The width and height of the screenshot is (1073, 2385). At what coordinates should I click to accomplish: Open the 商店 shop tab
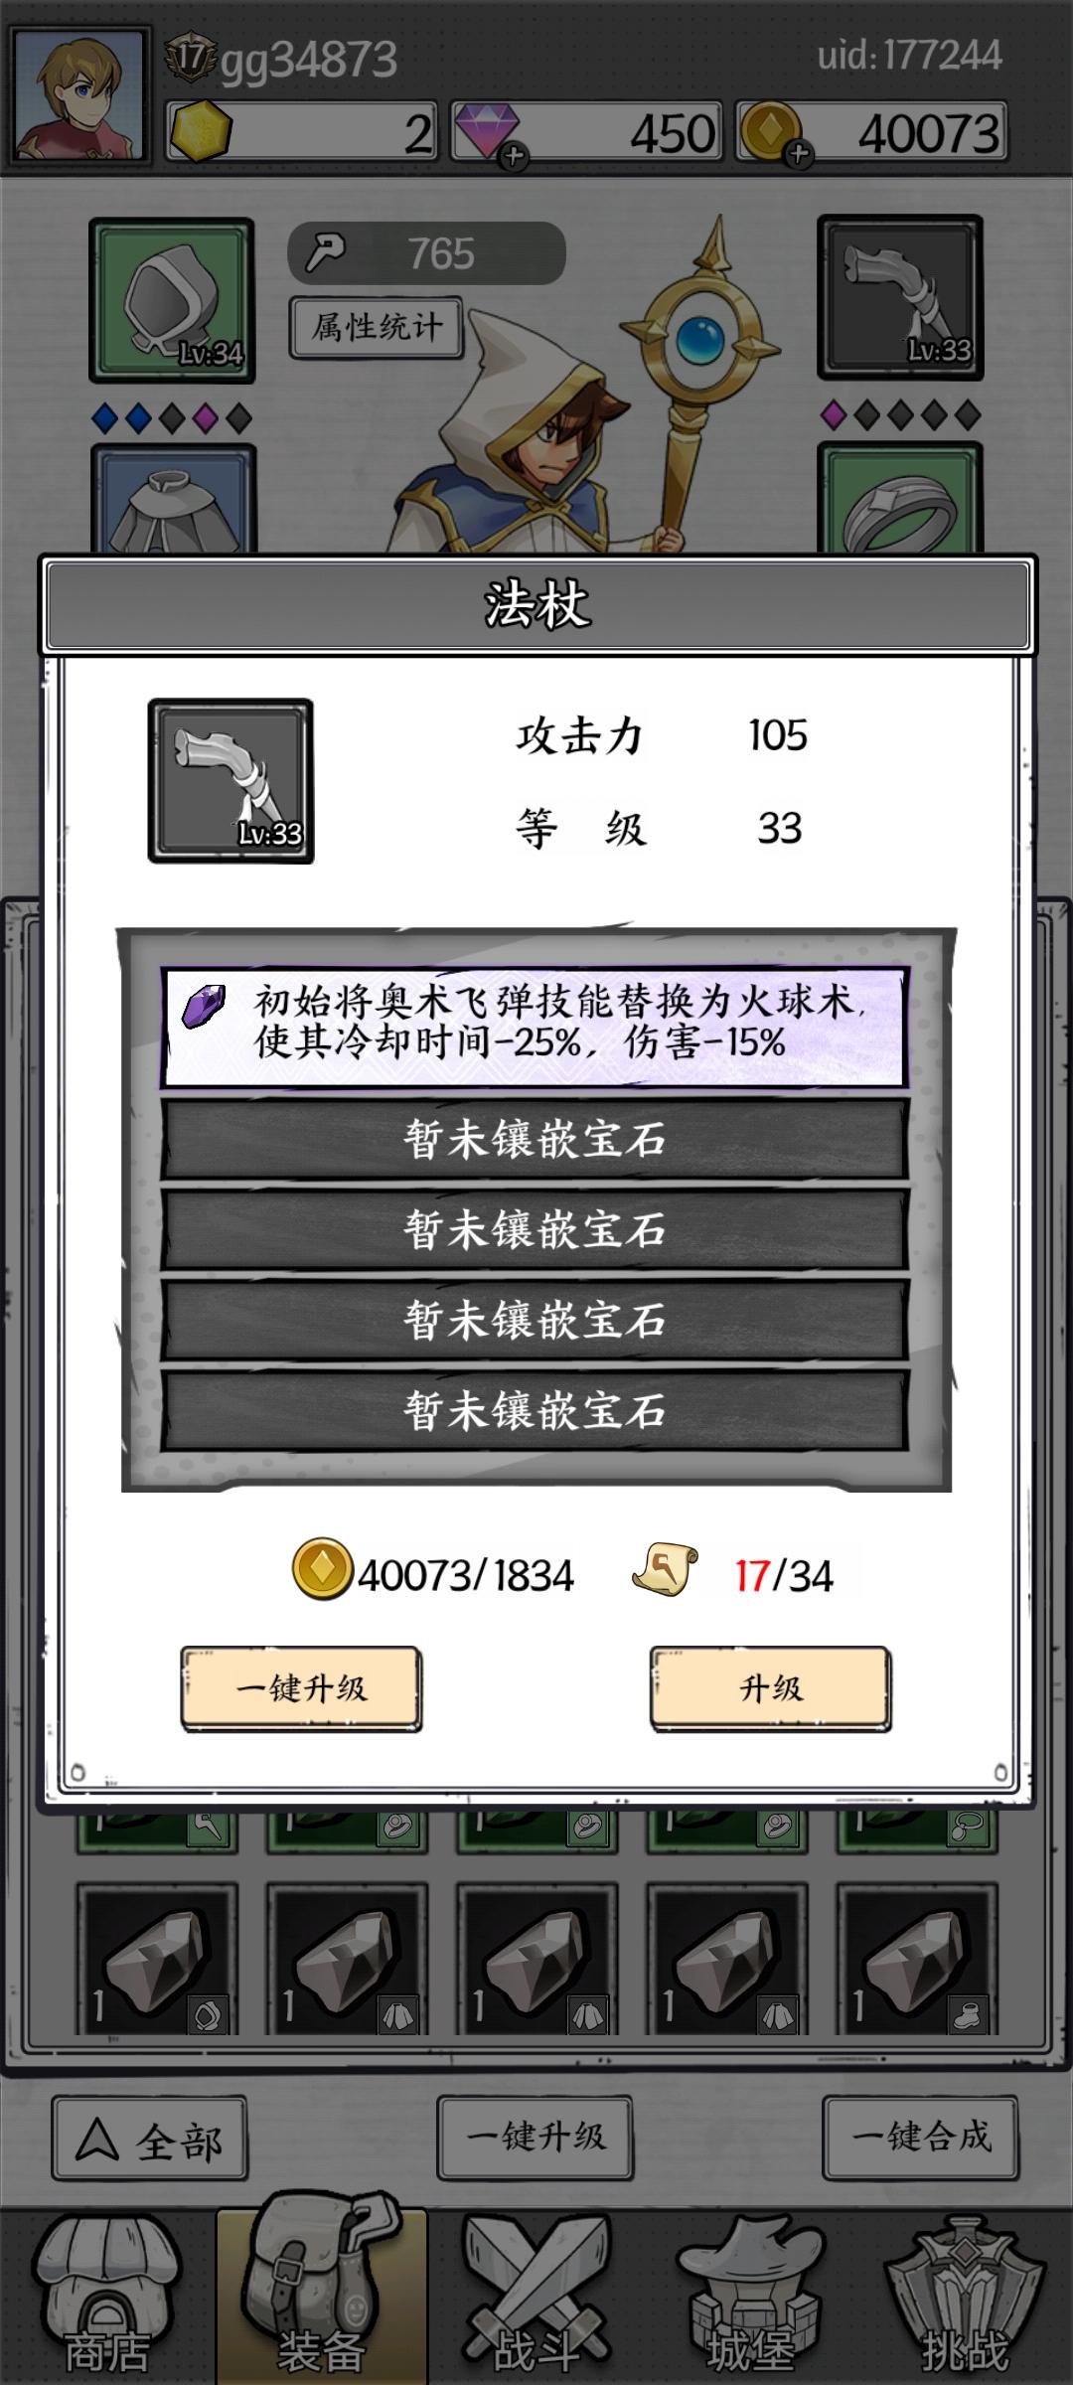(x=106, y=2297)
